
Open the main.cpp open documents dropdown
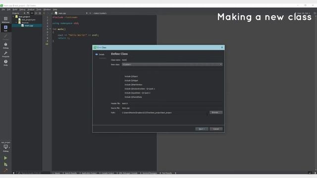(71, 13)
